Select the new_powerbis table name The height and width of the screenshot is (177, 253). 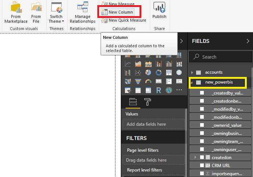click(219, 82)
